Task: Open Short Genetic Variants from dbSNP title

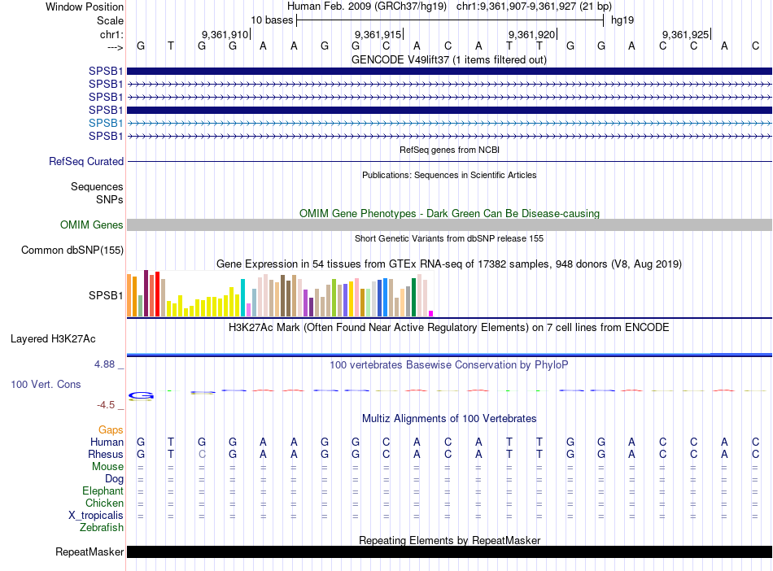Action: [x=449, y=238]
